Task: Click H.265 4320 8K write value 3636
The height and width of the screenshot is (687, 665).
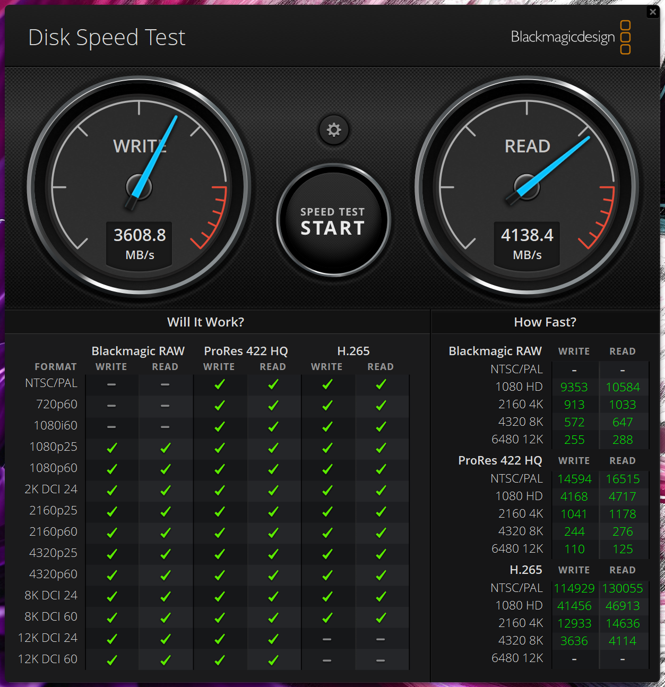Action: [x=574, y=641]
